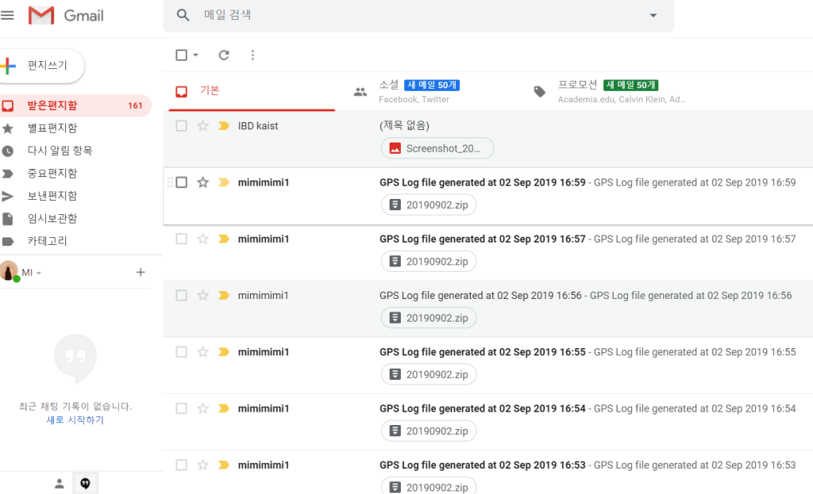Open the more options three-dot menu
Screen dimensions: 813x494
pos(252,55)
